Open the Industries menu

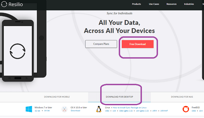[x=189, y=4]
